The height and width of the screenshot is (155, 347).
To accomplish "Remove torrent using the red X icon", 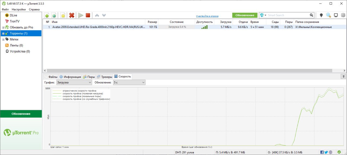I will [72, 15].
